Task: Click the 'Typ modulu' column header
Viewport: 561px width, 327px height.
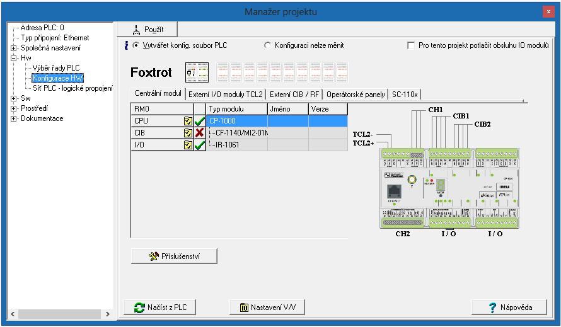Action: coord(236,109)
